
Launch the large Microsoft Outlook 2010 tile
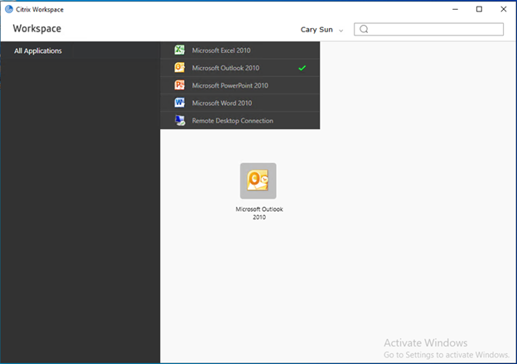(258, 180)
